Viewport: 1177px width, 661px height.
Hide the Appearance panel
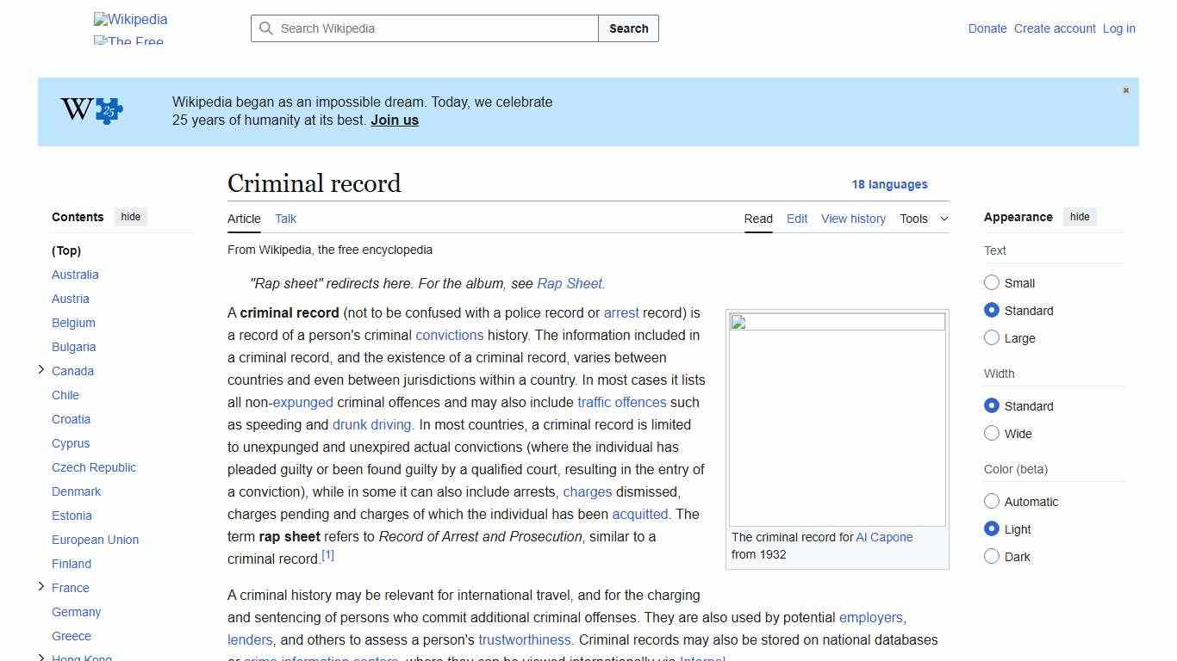pos(1080,217)
